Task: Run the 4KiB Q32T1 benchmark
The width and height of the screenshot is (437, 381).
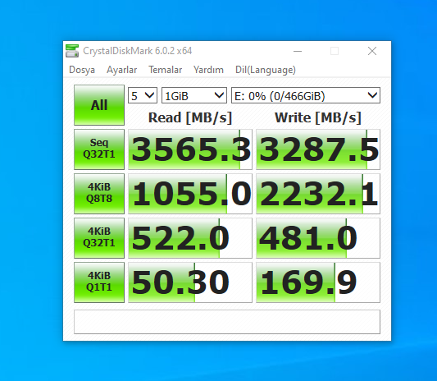Action: click(x=99, y=238)
